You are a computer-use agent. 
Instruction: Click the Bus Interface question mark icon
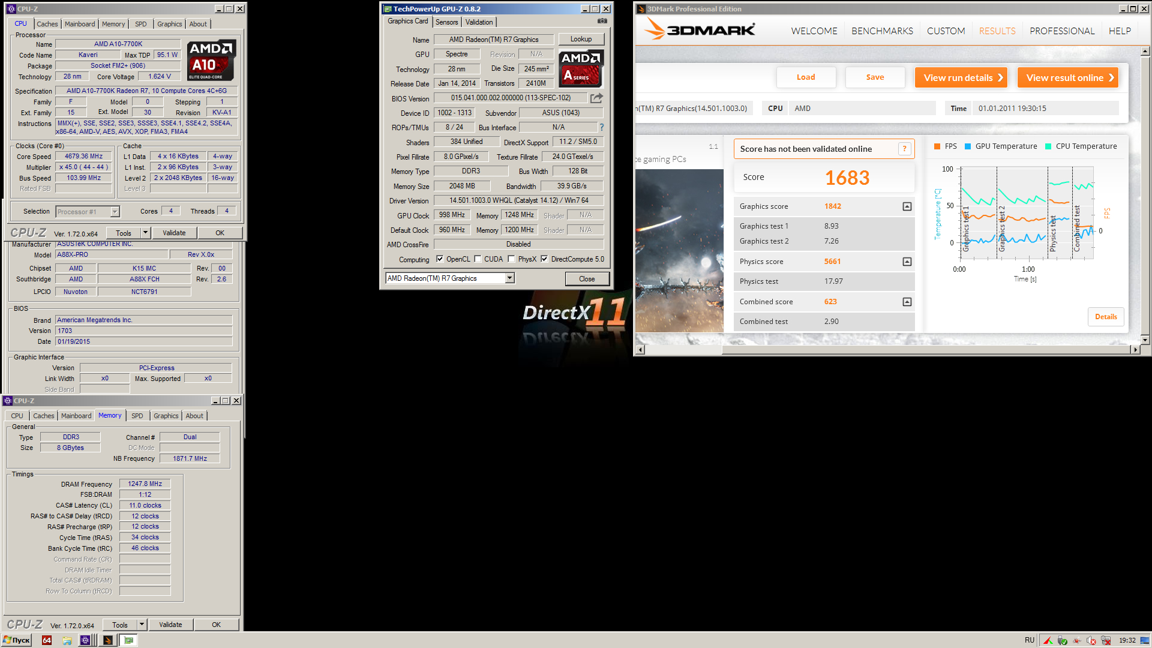[601, 127]
